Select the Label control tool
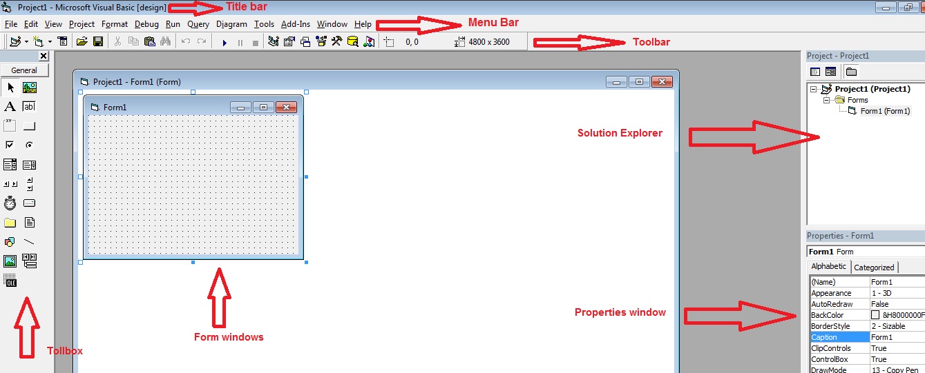Viewport: 925px width, 373px height. click(10, 107)
